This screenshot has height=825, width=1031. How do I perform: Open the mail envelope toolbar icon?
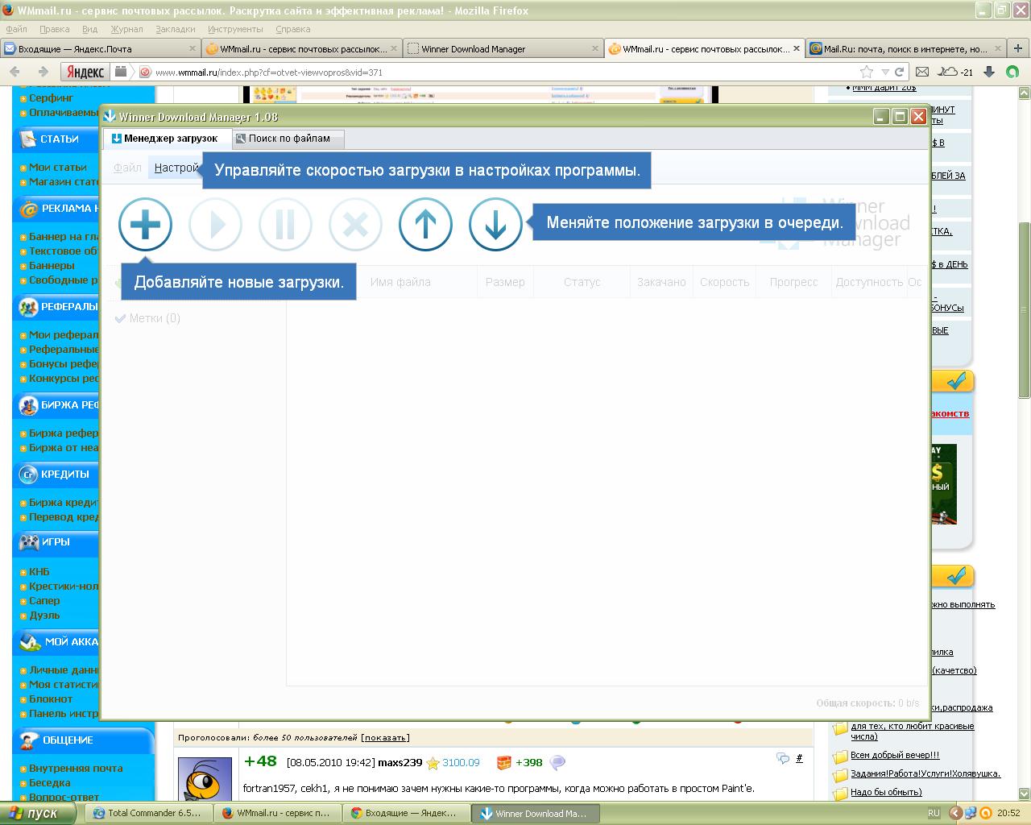922,72
